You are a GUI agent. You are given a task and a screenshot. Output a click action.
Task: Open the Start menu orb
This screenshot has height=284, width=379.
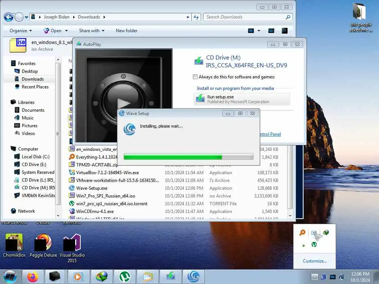pos(10,277)
